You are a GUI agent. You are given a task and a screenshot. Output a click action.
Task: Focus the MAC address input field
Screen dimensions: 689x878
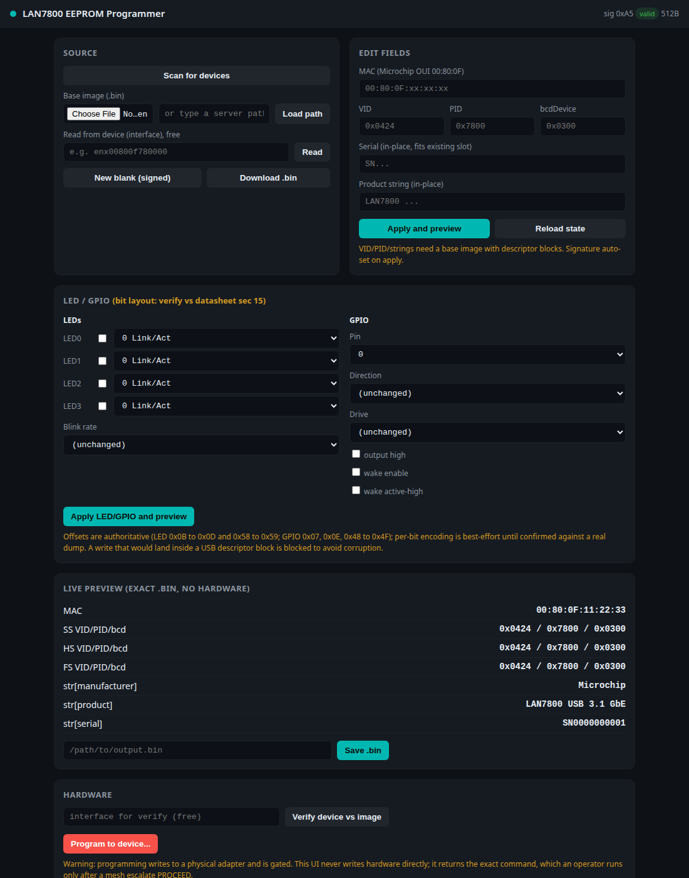coord(492,88)
